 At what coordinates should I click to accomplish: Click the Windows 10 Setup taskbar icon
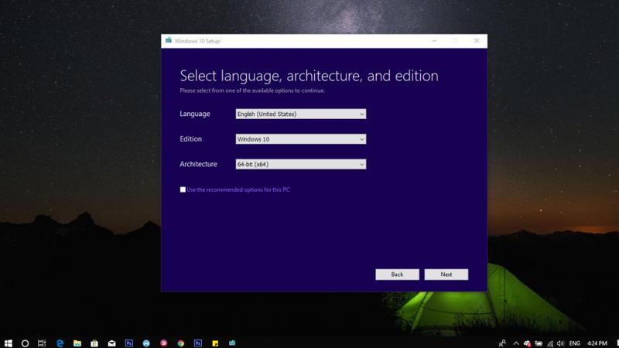pyautogui.click(x=231, y=342)
